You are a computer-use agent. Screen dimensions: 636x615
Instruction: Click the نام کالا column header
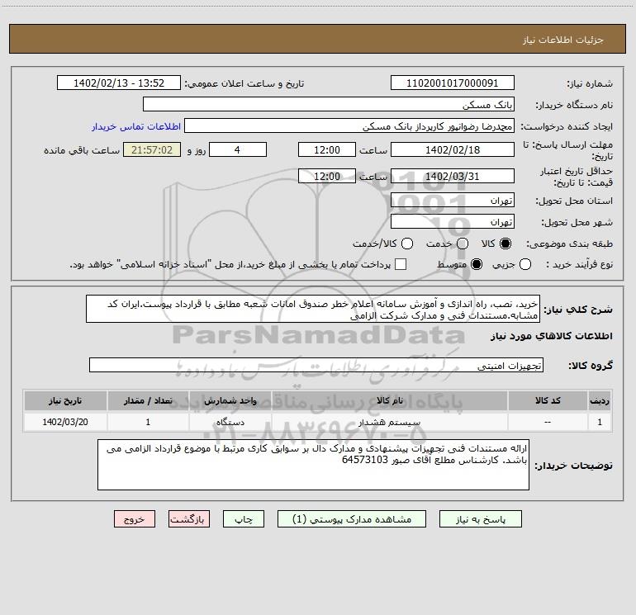(x=389, y=401)
